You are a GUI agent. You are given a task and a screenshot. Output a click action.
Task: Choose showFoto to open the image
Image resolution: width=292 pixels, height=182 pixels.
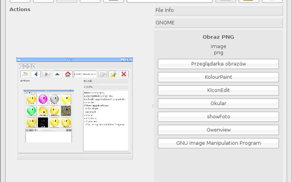(x=218, y=117)
